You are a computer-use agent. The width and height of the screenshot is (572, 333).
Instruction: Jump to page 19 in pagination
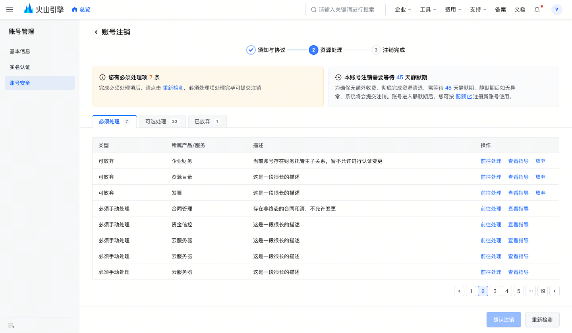543,291
